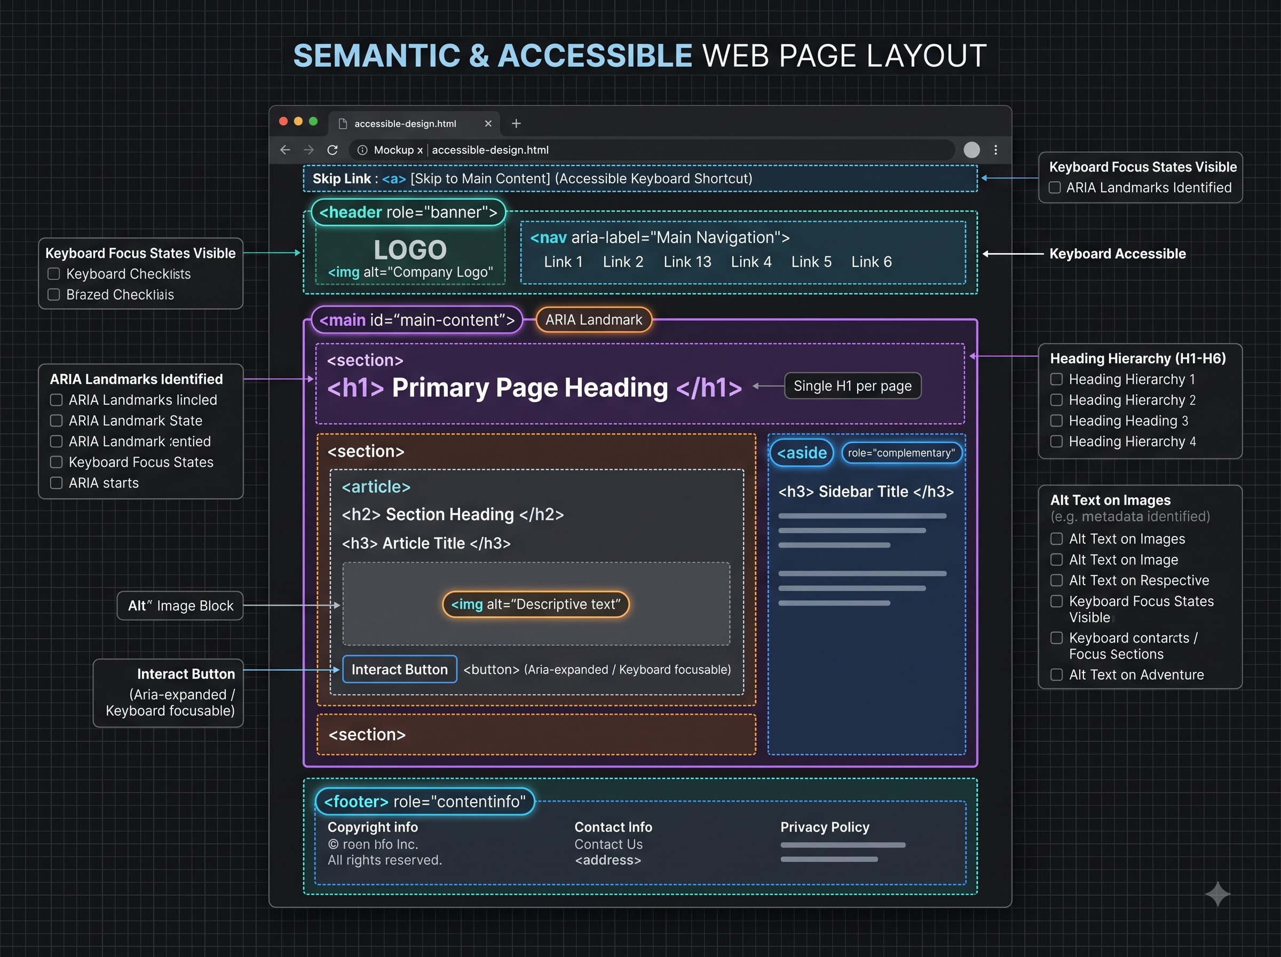Image resolution: width=1281 pixels, height=957 pixels.
Task: Click the browser back arrow
Action: click(285, 150)
